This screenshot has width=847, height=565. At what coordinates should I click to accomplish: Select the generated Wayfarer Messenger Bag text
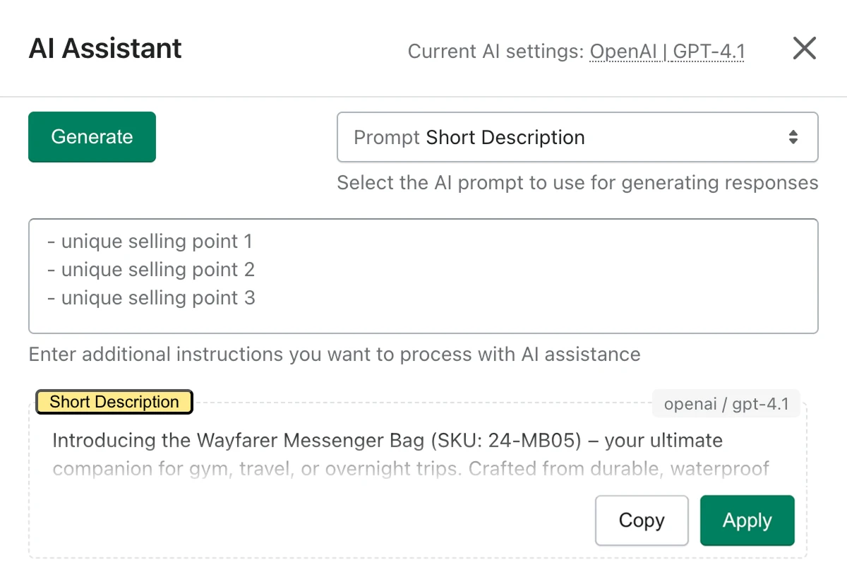[387, 440]
